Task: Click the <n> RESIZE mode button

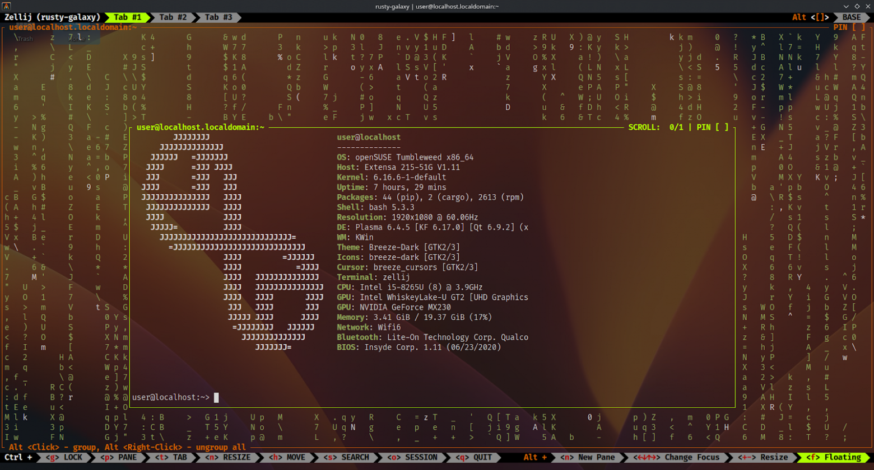Action: coord(227,457)
